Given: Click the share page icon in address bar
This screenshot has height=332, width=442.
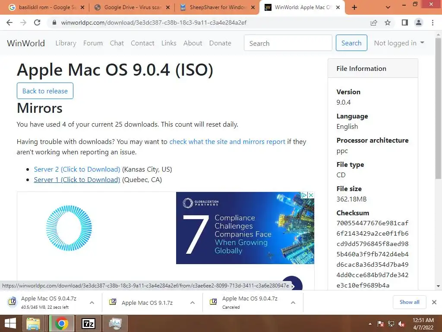Looking at the screenshot, I should [374, 22].
